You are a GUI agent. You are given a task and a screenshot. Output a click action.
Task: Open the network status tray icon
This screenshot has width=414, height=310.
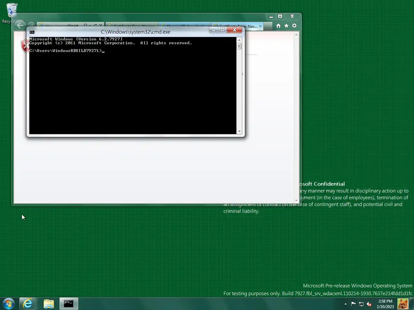pos(361,304)
